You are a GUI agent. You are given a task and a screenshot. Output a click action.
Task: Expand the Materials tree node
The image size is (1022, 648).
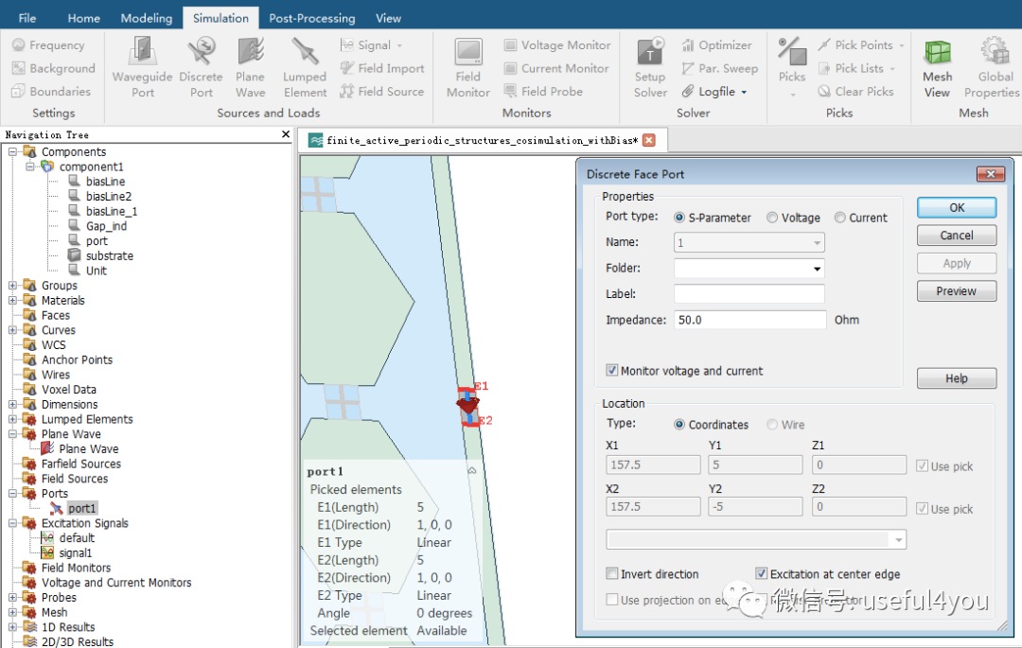(12, 300)
